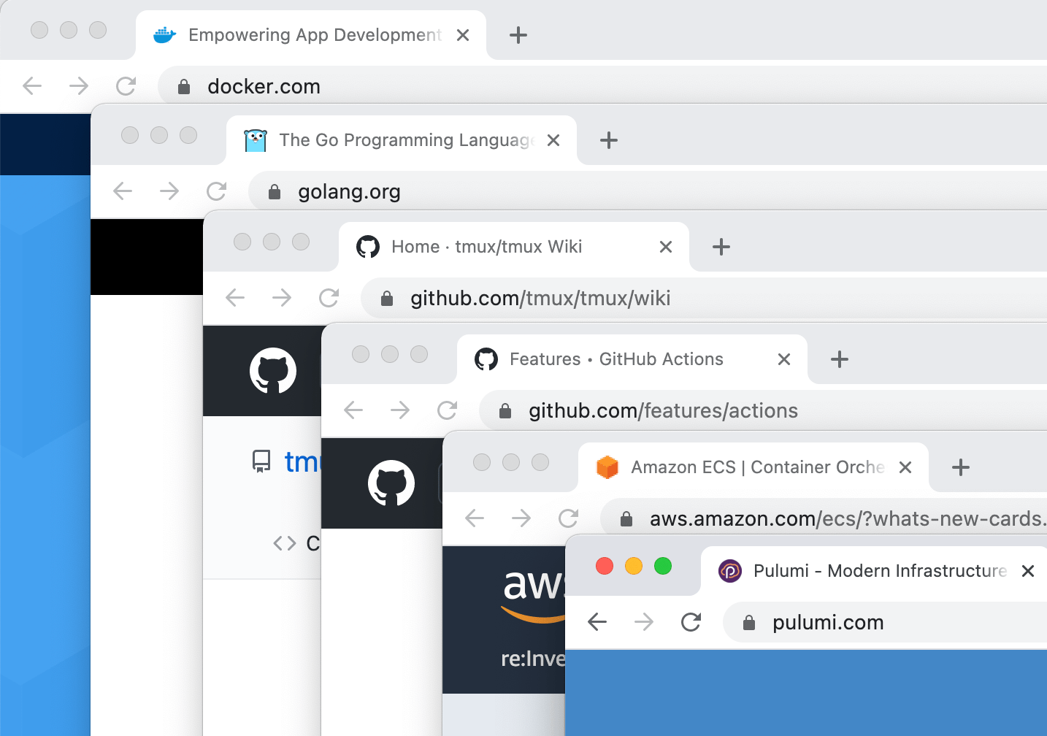Open the re:Invent link on the AWS page

[533, 659]
